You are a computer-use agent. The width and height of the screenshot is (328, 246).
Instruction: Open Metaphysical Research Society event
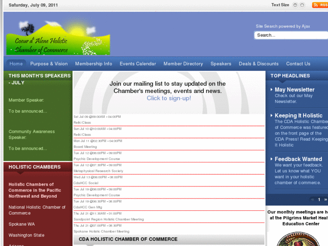click(x=98, y=171)
